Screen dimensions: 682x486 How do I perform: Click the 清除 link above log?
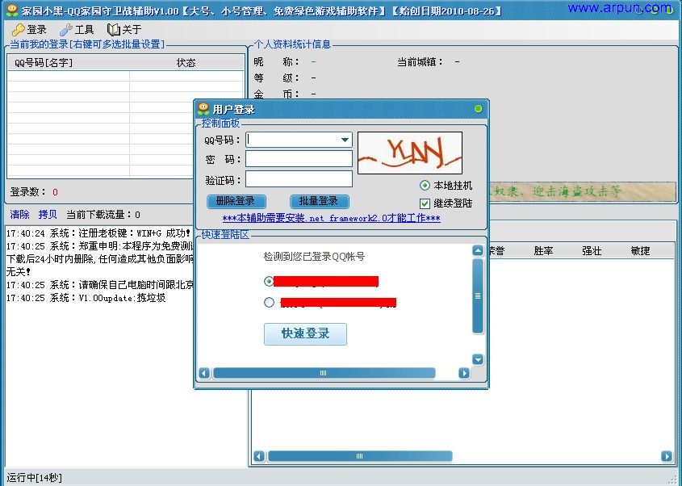(19, 214)
